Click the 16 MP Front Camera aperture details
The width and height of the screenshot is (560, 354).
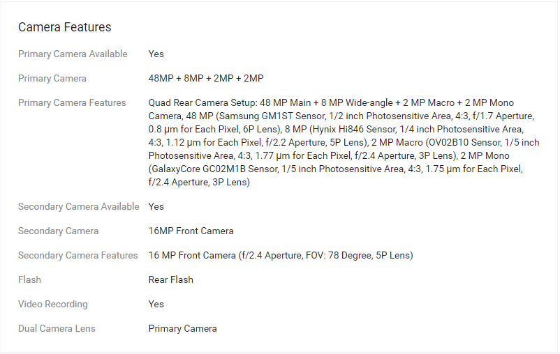coord(281,255)
